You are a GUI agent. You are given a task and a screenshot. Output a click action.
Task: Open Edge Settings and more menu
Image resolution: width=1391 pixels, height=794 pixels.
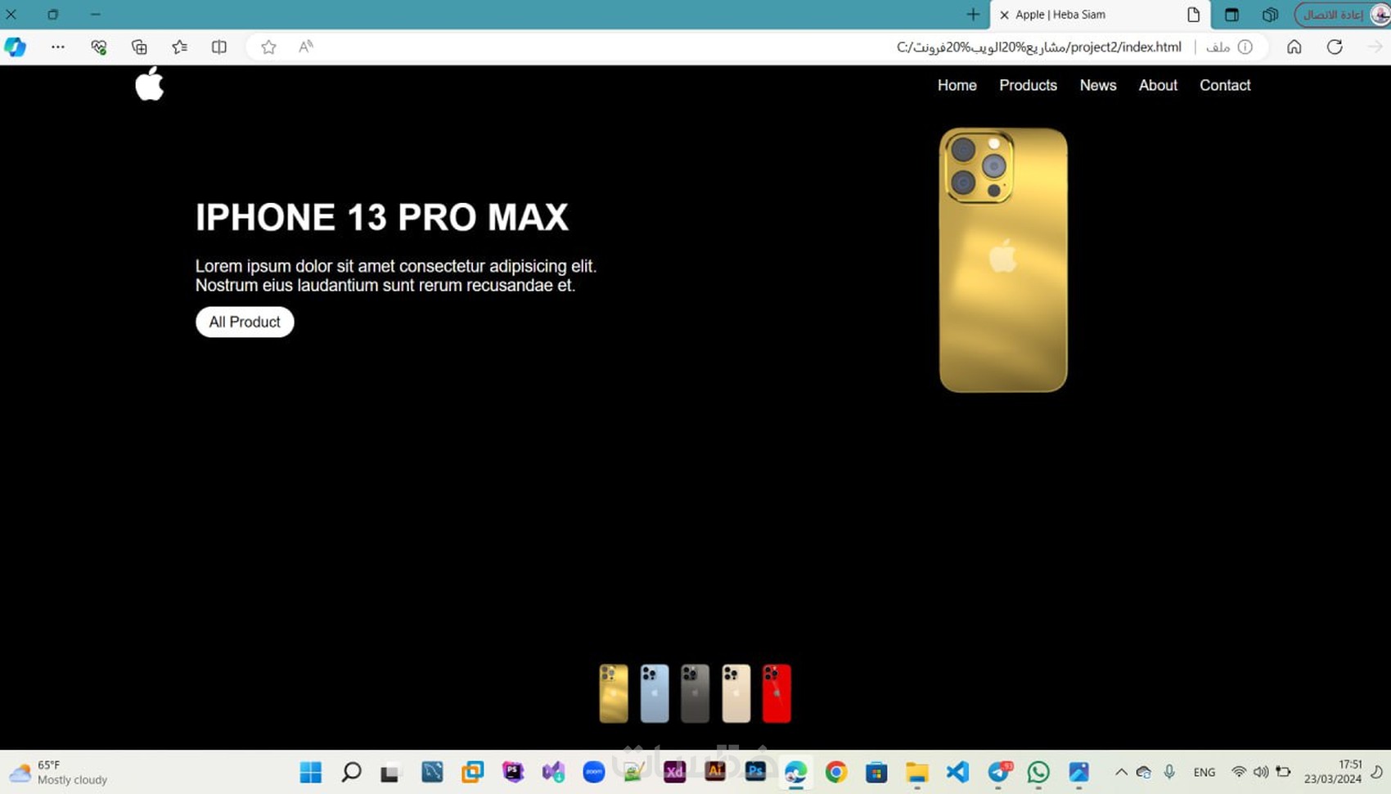(57, 47)
